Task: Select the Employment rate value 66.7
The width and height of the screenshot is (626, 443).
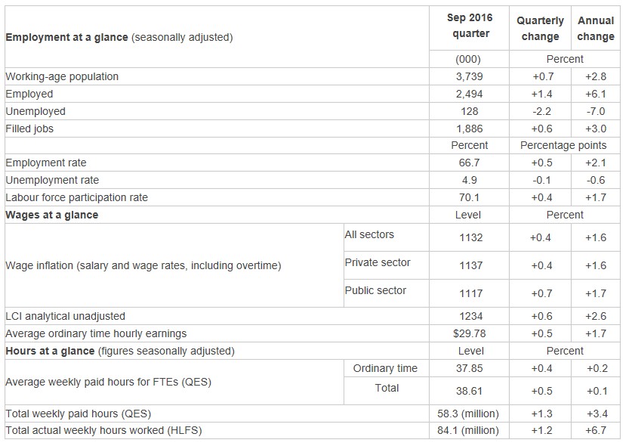Action: (470, 163)
